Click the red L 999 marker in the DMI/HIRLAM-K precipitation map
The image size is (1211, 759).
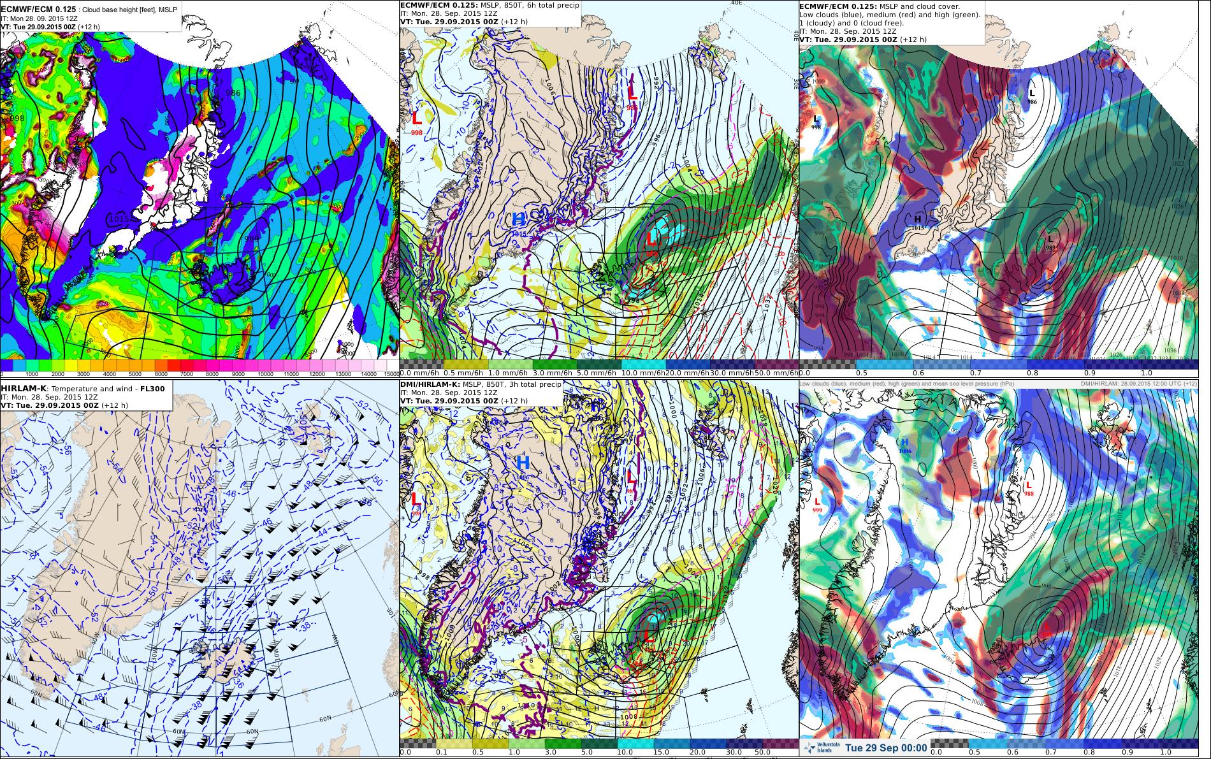(416, 503)
